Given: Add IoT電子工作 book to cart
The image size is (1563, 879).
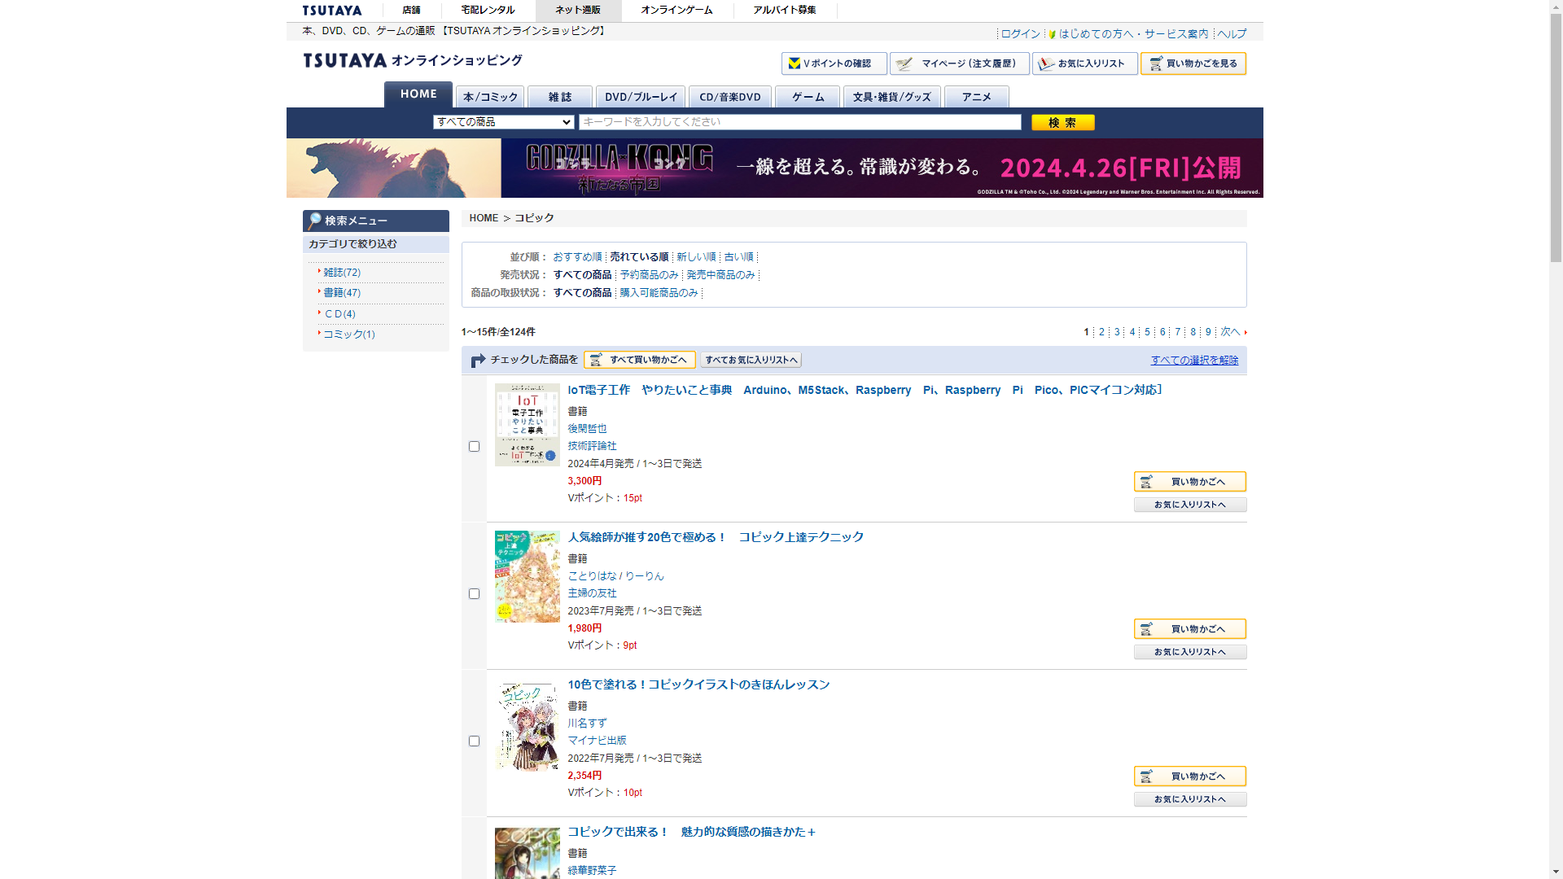Looking at the screenshot, I should pos(1189,482).
